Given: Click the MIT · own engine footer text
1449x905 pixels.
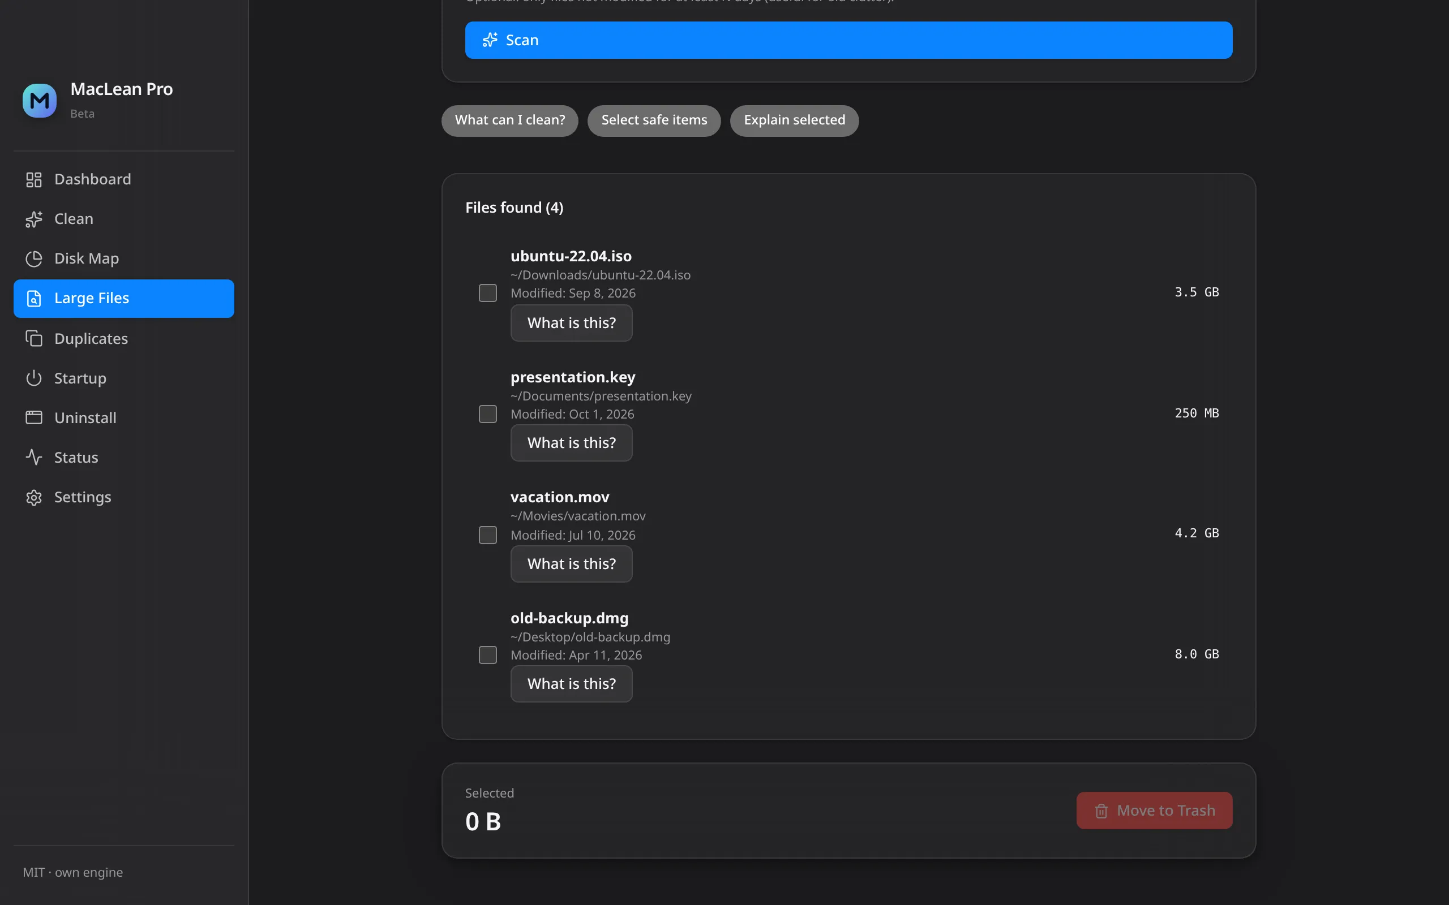Looking at the screenshot, I should [x=73, y=873].
